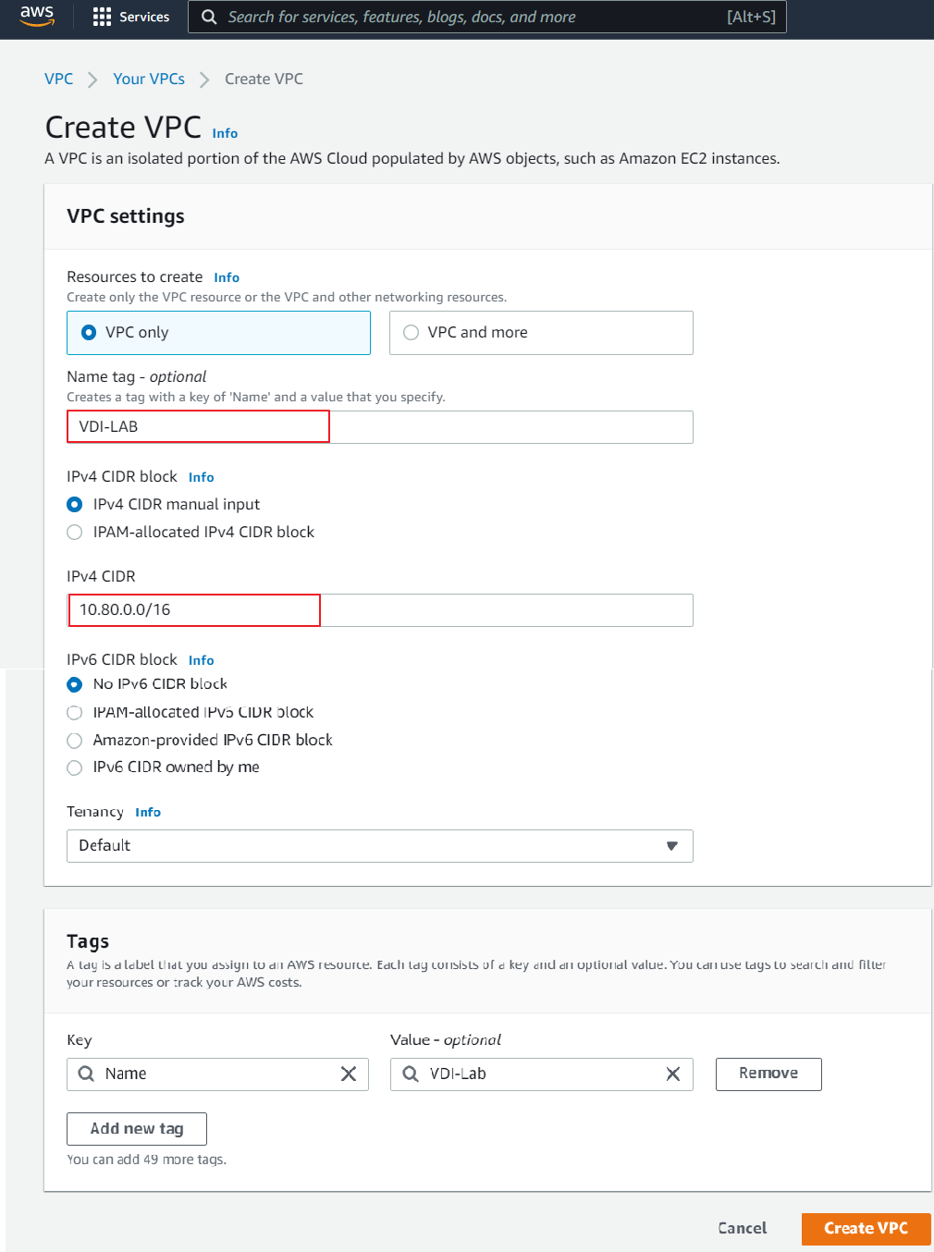The height and width of the screenshot is (1252, 934).
Task: Choose IPAM-allocated IPv4 CIDR block
Action: point(75,533)
